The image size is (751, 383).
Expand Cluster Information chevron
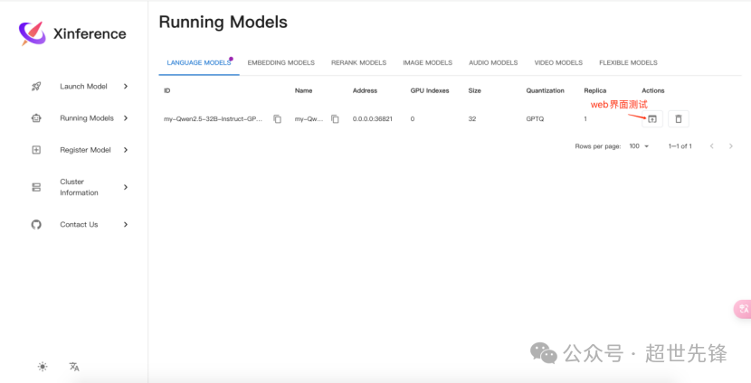point(126,187)
